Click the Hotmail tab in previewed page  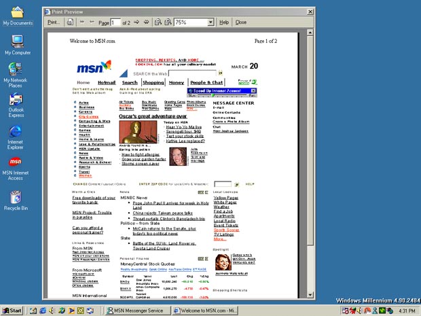[107, 82]
